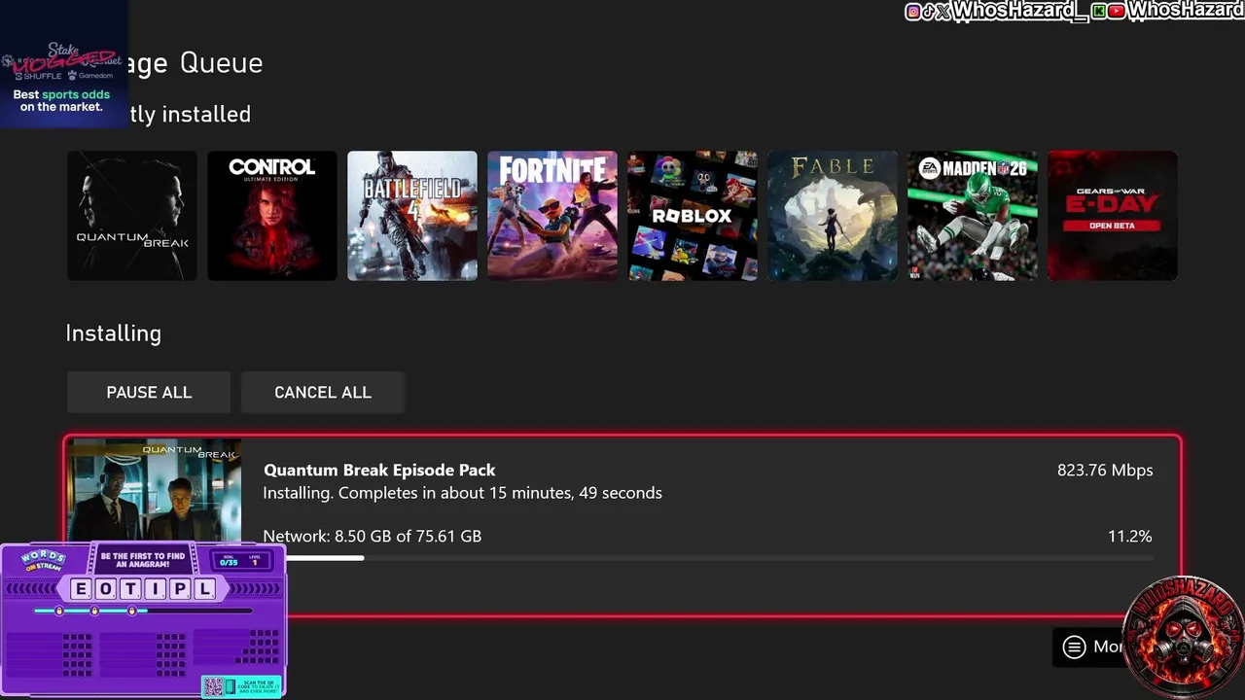Open the Fable game tile

(x=833, y=216)
